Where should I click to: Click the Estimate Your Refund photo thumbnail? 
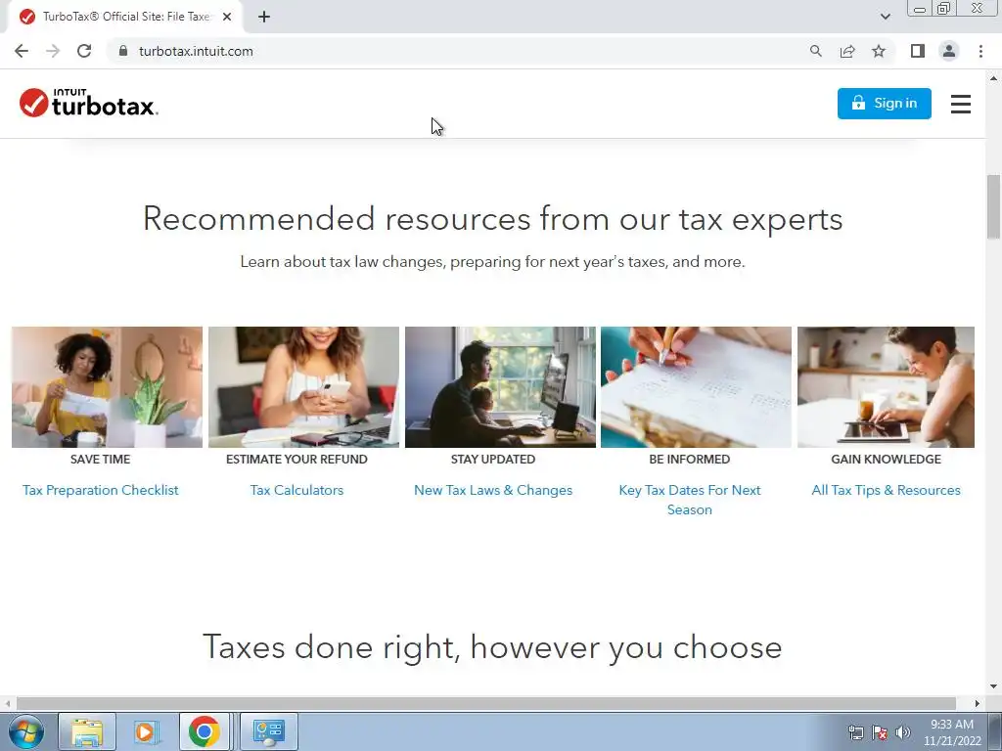(x=303, y=387)
